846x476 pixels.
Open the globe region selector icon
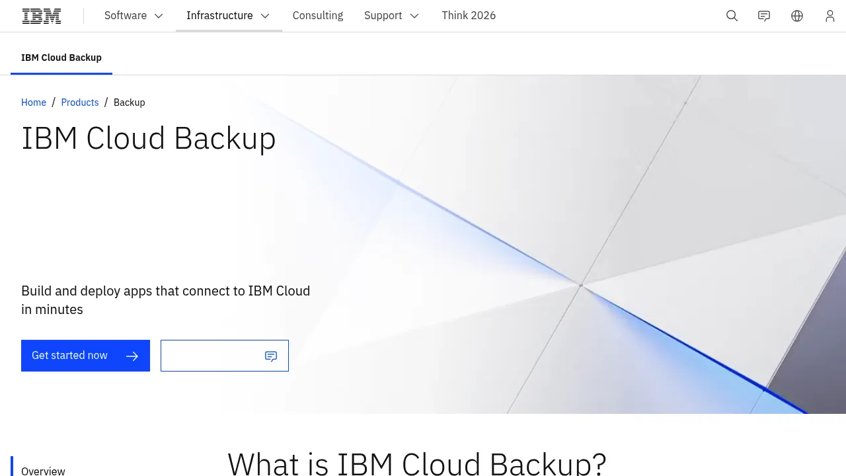point(797,16)
